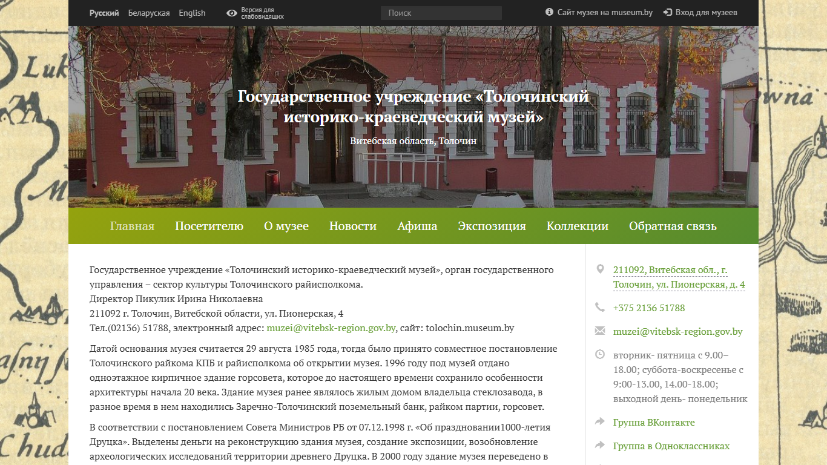Click sidebar email muzei@vitebsk-region.gov.by
Viewport: 827px width, 465px height.
tap(678, 331)
